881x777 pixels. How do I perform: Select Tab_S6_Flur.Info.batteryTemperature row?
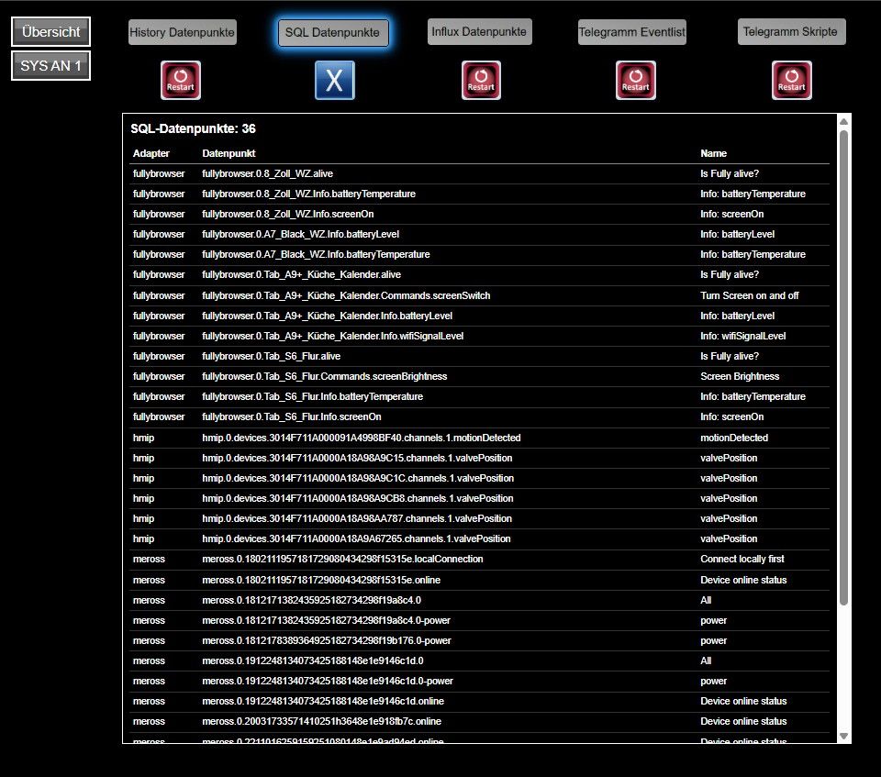479,396
